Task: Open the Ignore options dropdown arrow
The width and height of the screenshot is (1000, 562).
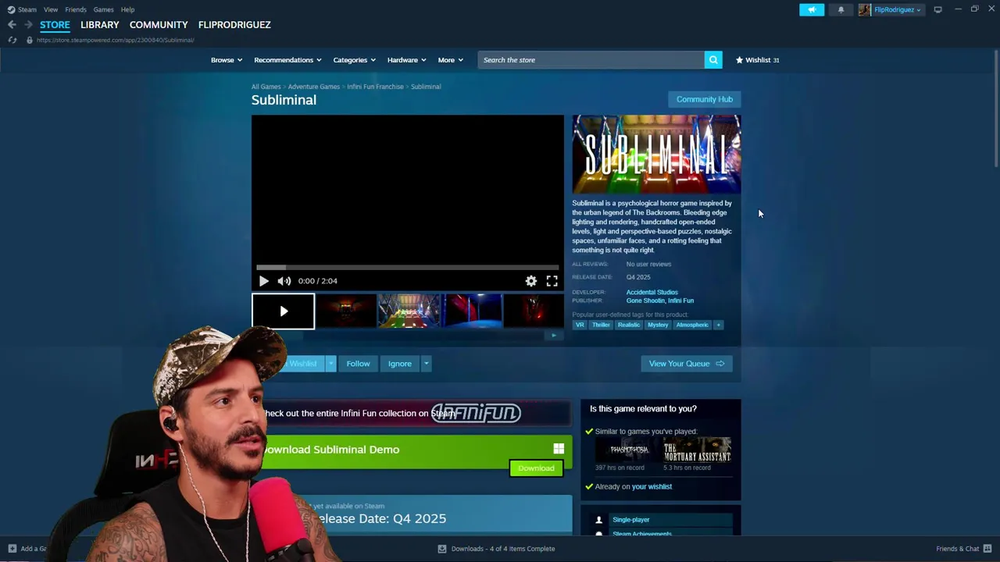Action: (426, 364)
